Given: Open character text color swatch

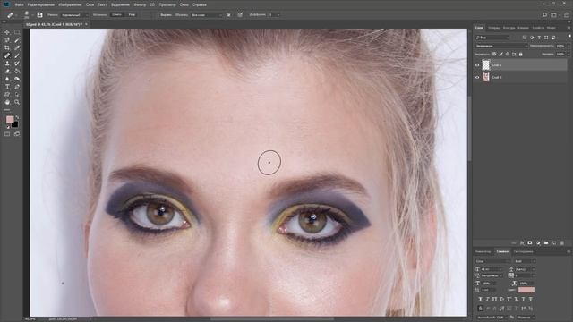Looking at the screenshot, I should pyautogui.click(x=526, y=290).
